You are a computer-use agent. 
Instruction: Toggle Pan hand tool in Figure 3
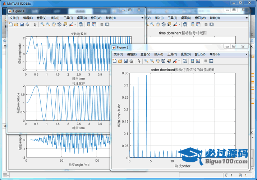157,61
